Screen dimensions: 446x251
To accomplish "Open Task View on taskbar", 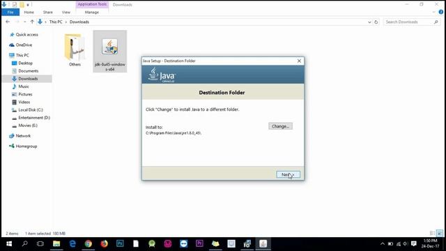I will click(40, 243).
